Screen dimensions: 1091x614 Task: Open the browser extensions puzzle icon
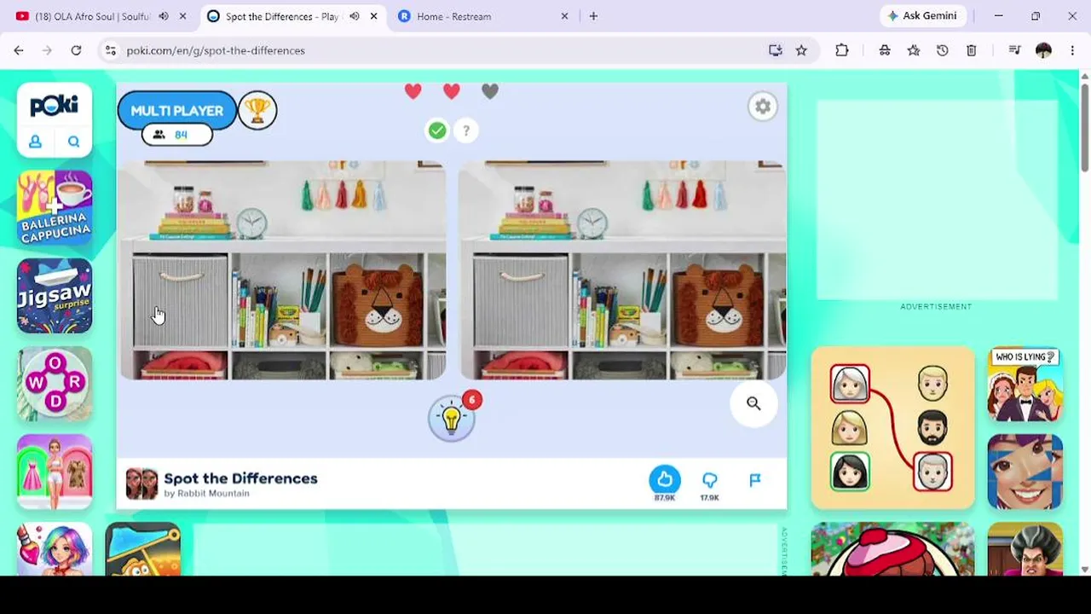pos(842,50)
